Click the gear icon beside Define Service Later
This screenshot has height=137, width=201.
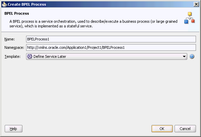tap(29, 56)
